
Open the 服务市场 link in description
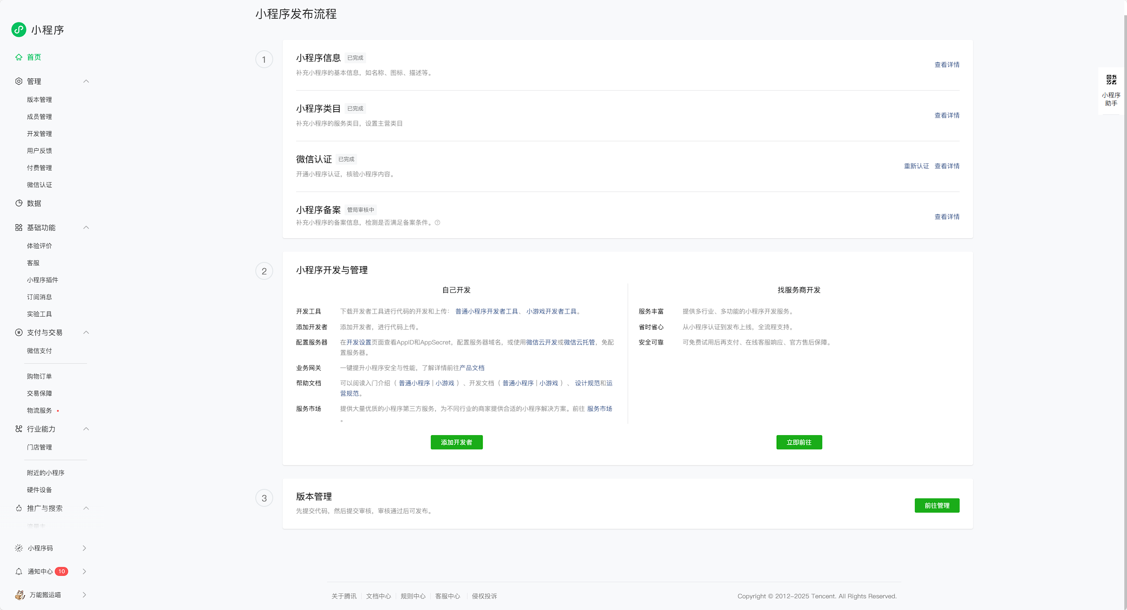point(600,409)
